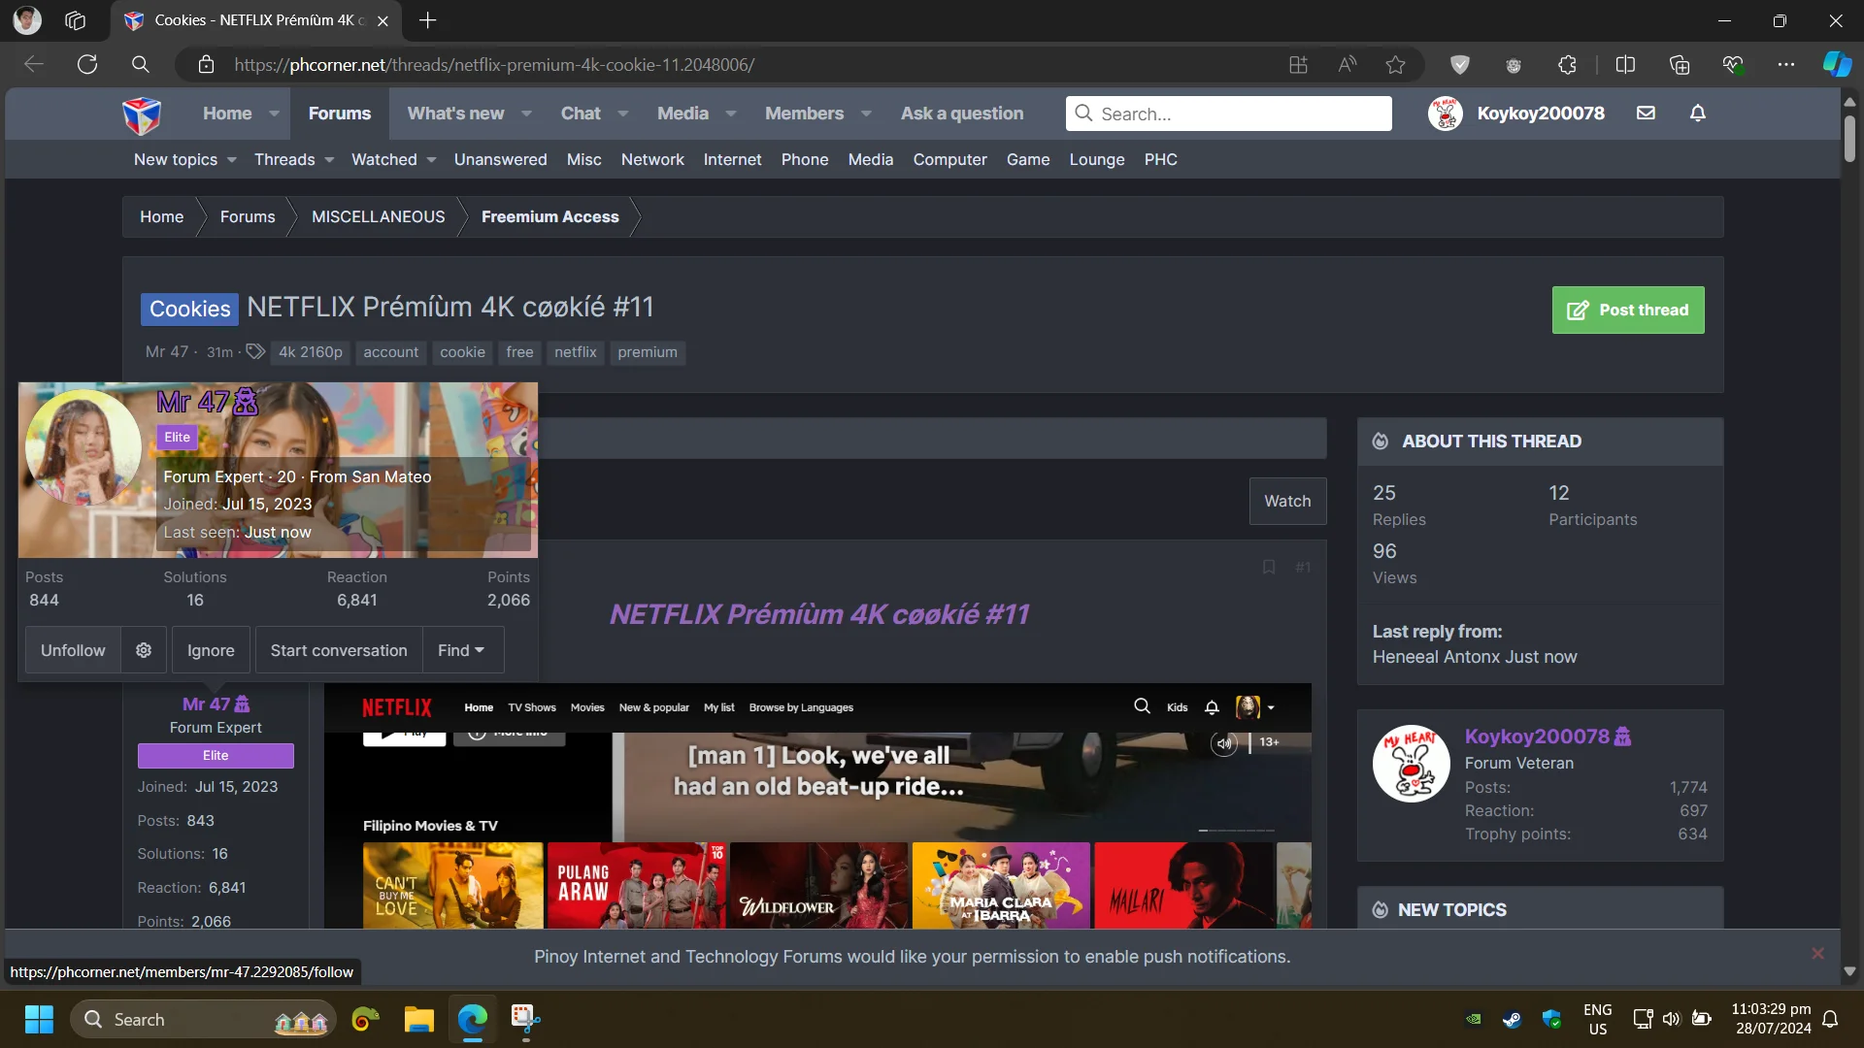Expand the Chat dropdown arrow
This screenshot has height=1048, width=1864.
click(x=623, y=114)
